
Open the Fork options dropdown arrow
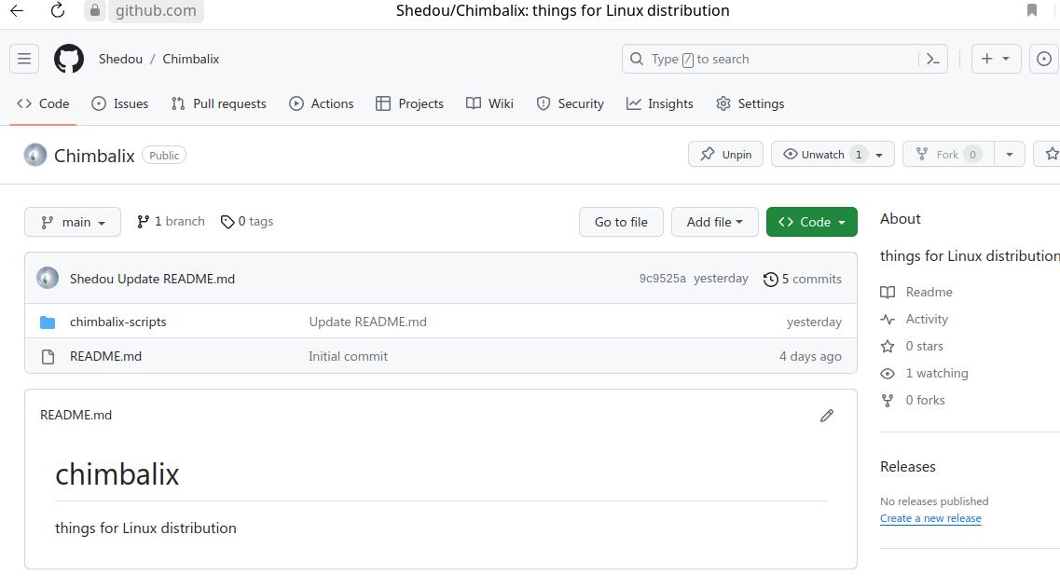[1009, 155]
